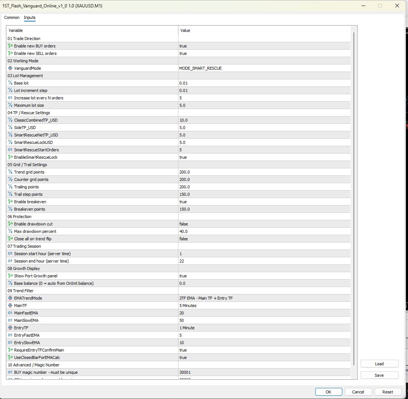Image resolution: width=408 pixels, height=399 pixels.
Task: Click the icon beside Counter grid points
Action: tap(10, 179)
